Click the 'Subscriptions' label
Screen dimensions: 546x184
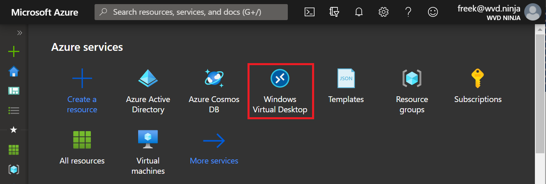click(x=478, y=99)
